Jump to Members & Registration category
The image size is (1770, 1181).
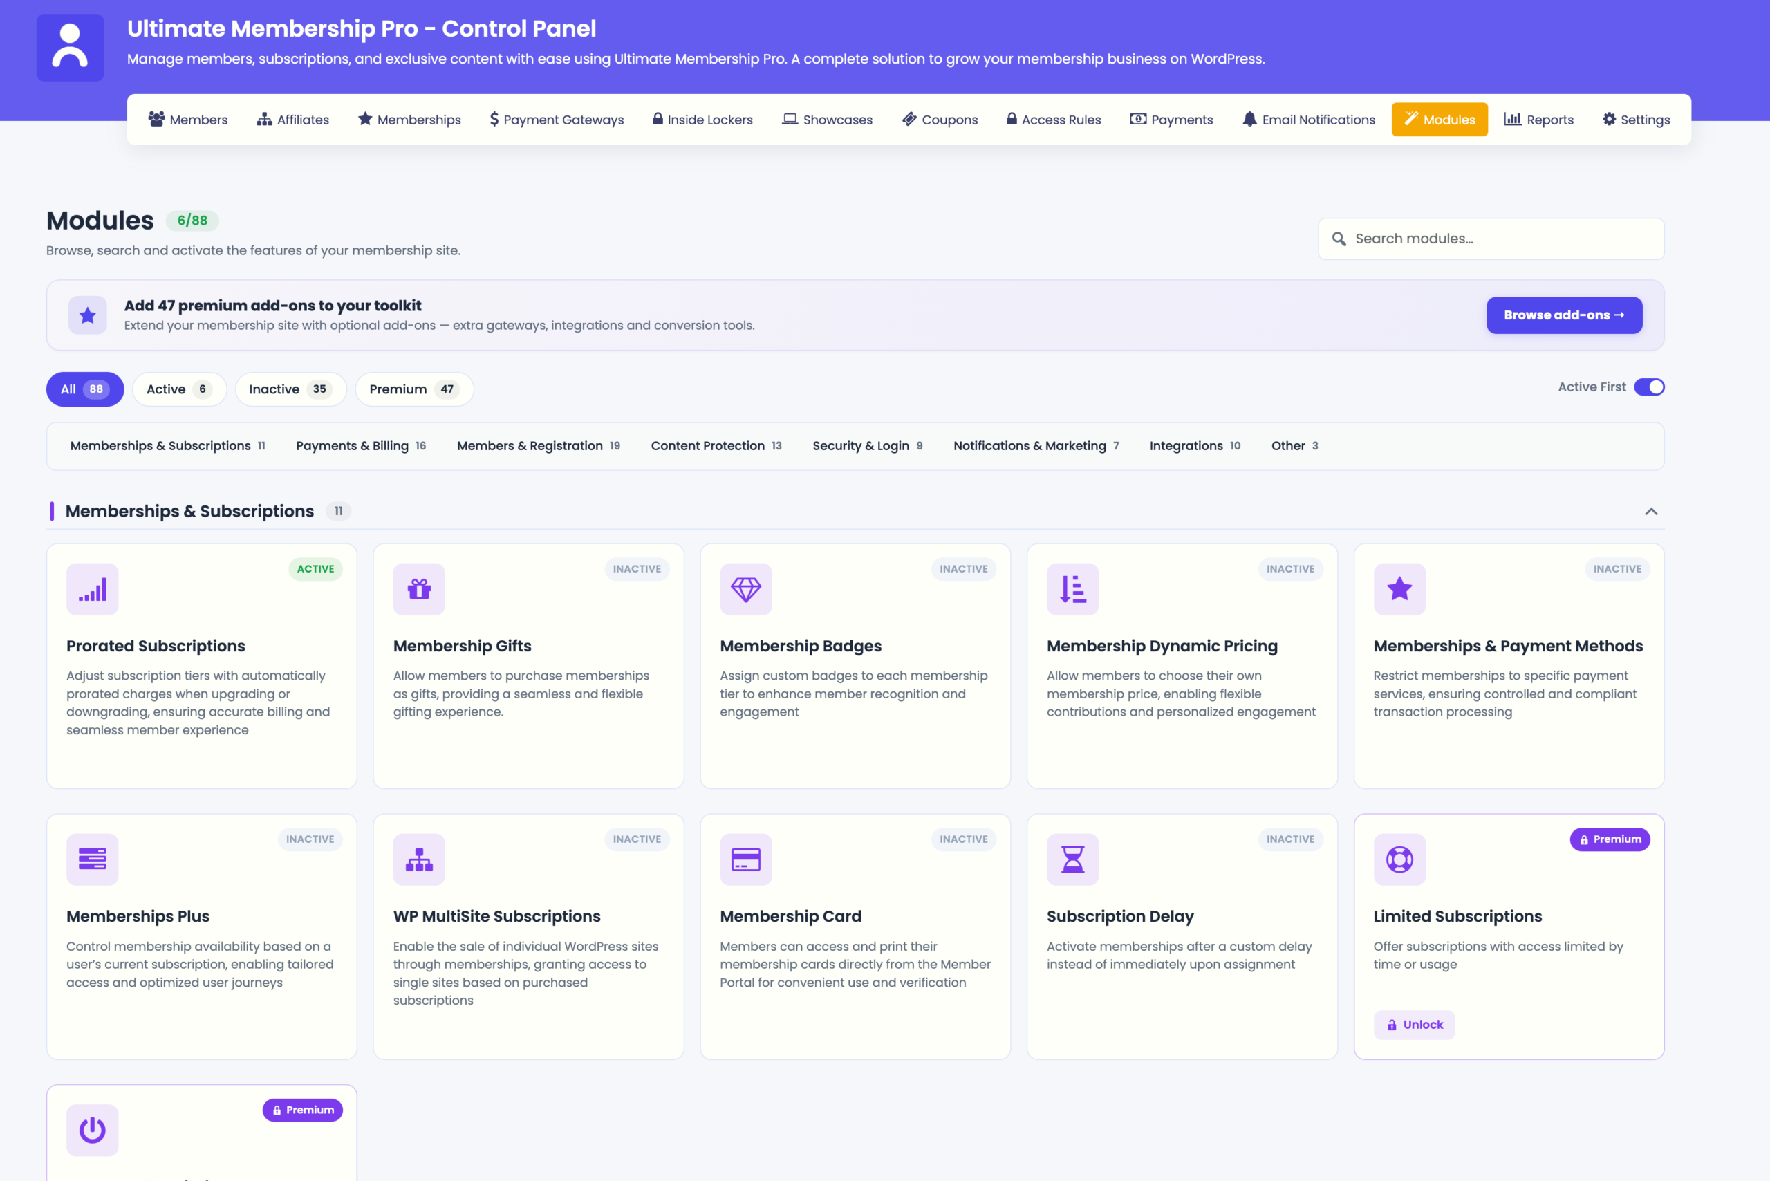pos(539,446)
